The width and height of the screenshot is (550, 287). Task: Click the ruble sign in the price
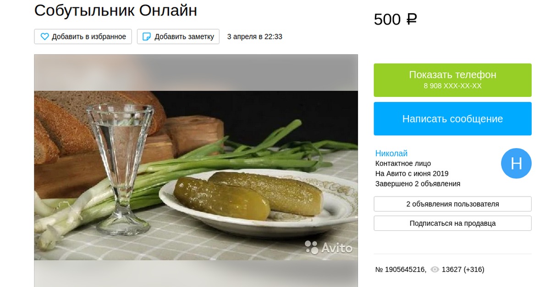411,20
